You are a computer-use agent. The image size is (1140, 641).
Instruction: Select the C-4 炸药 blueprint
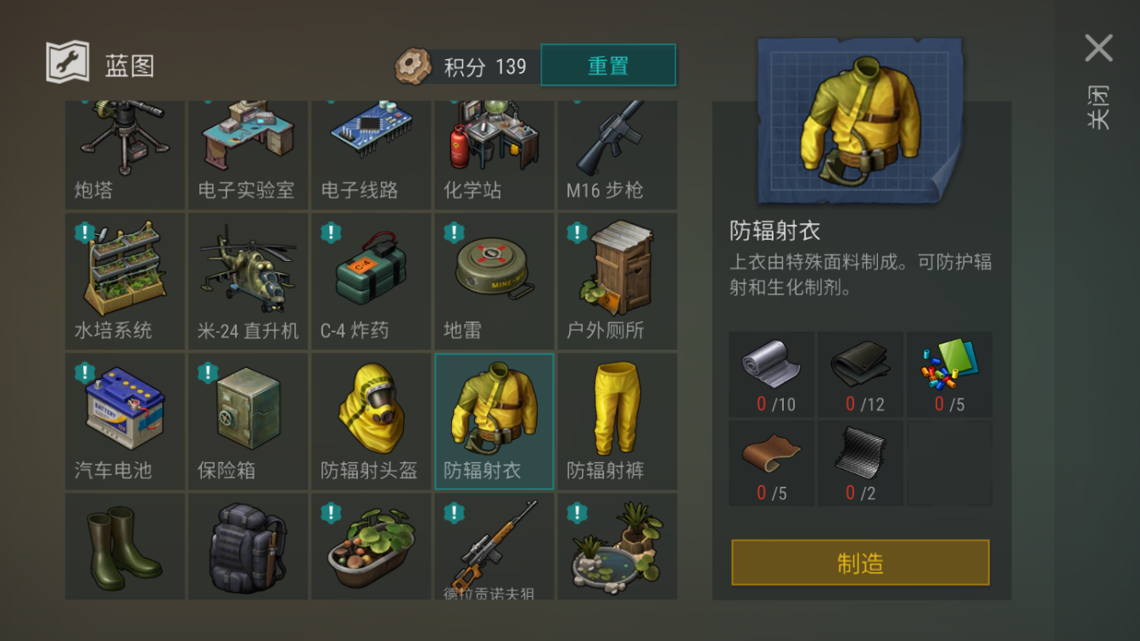371,281
